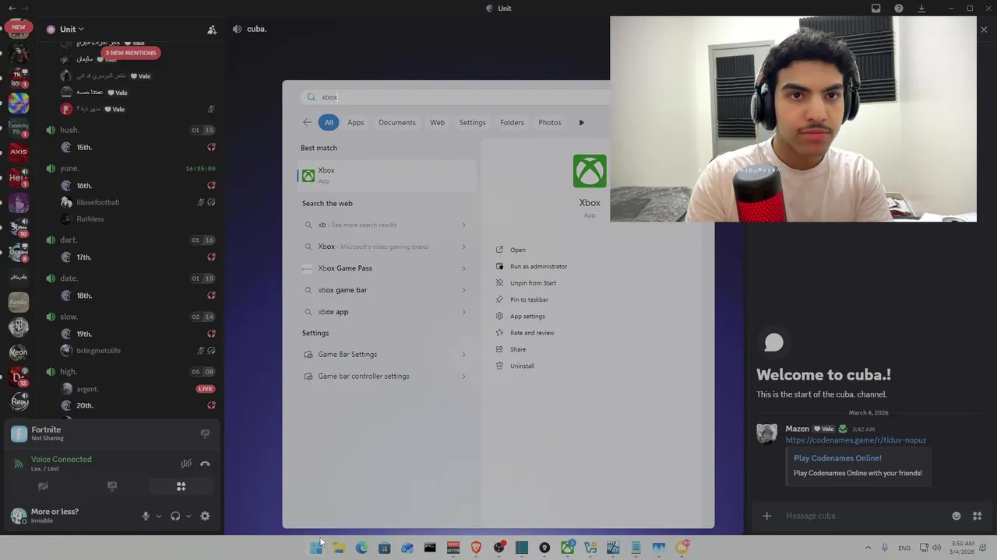
Task: Switch to the Photos search tab
Action: pos(549,122)
